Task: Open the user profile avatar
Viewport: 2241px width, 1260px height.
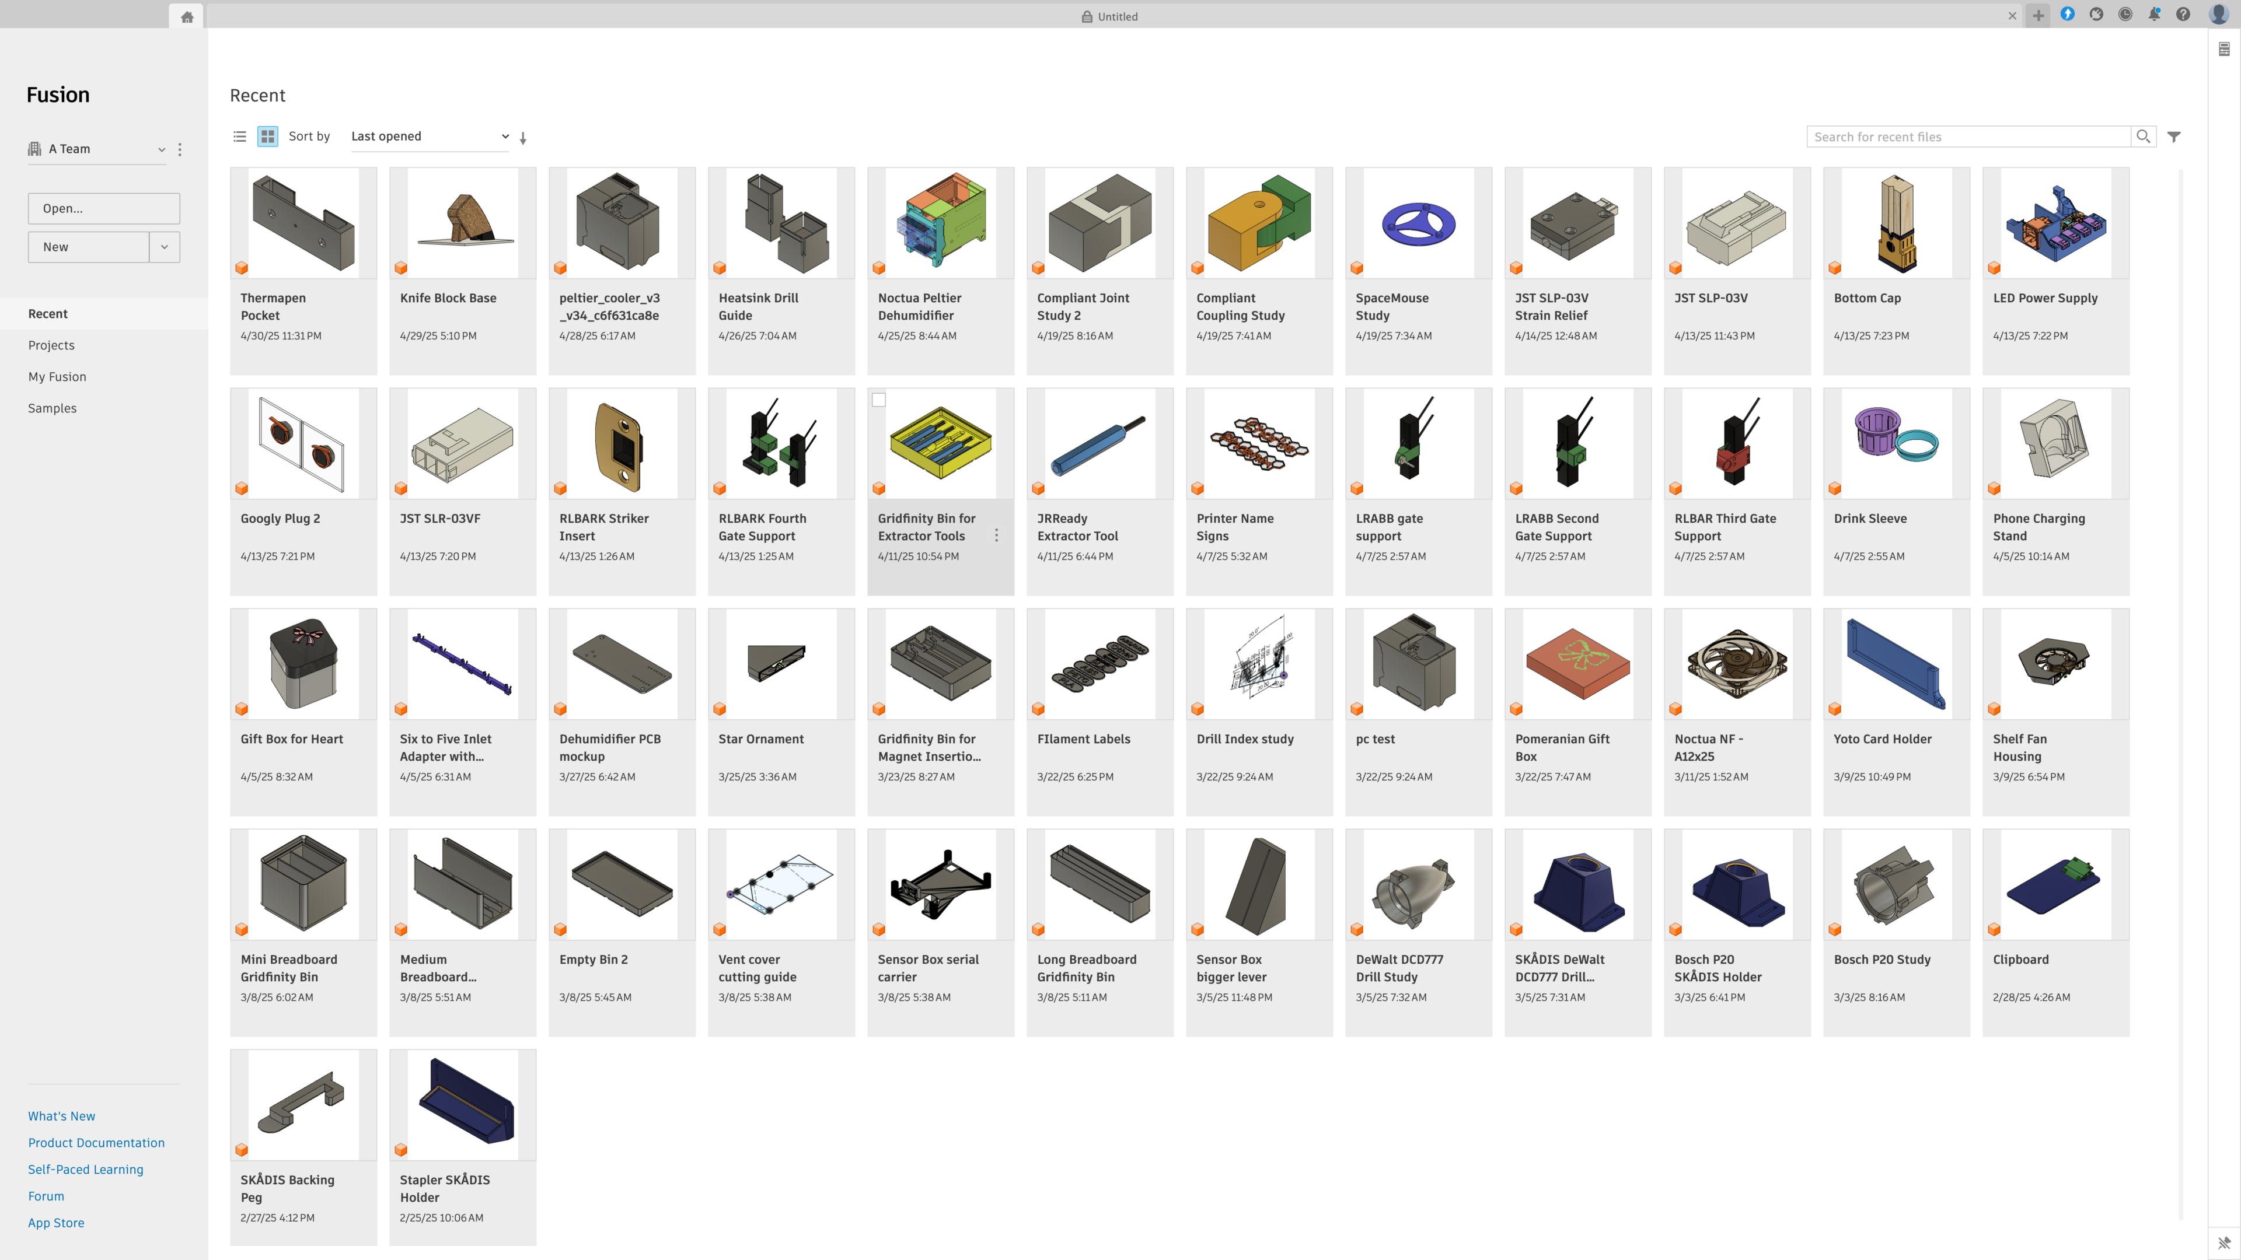Action: 2218,14
